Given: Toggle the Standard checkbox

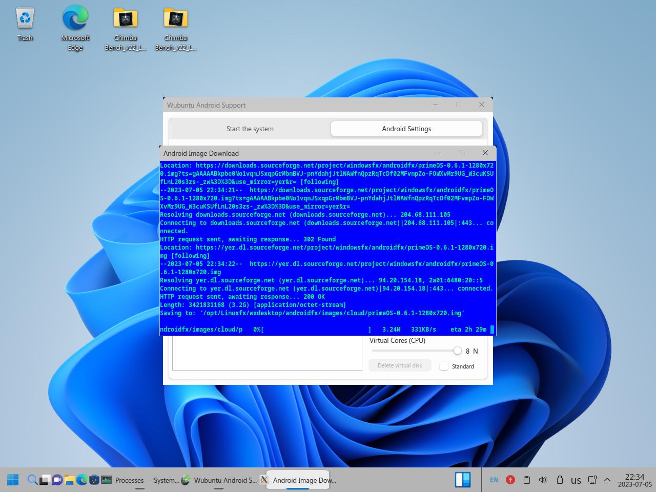Looking at the screenshot, I should click(444, 366).
